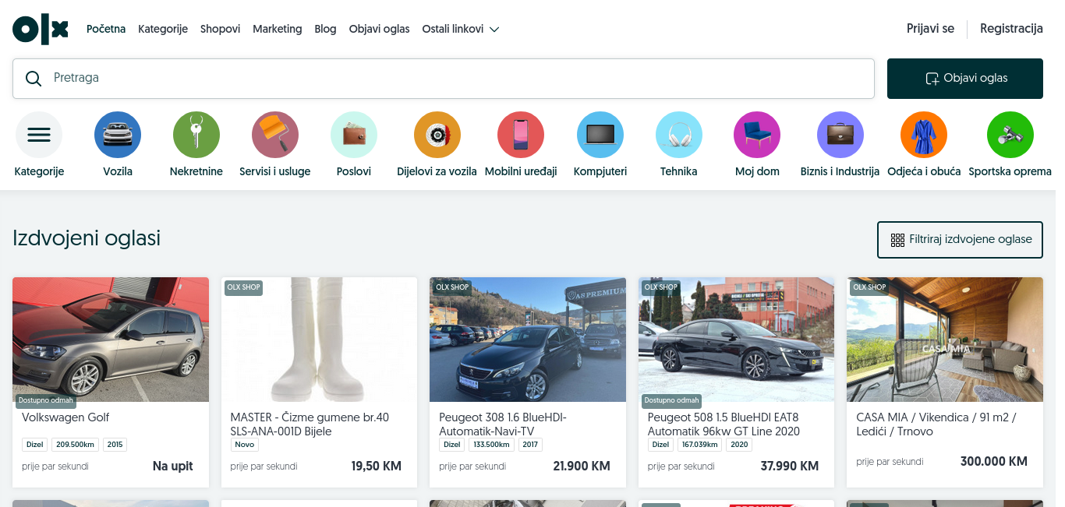
Task: Click the 133.500km mileage tag
Action: click(493, 445)
